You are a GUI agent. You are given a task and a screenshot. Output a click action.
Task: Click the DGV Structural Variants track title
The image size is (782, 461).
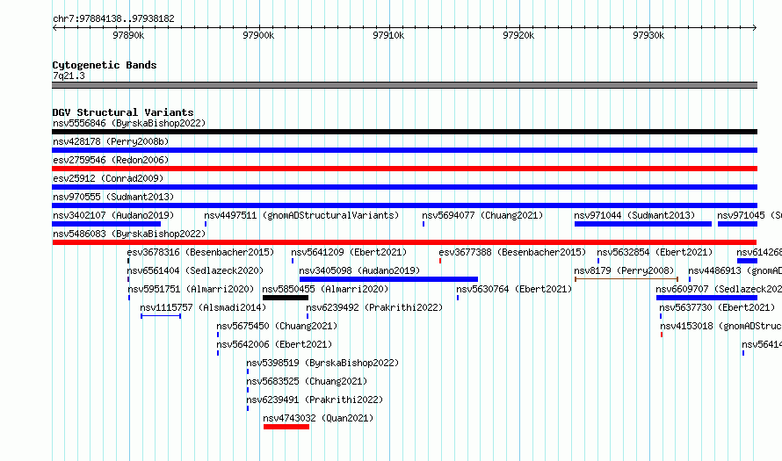pos(123,112)
